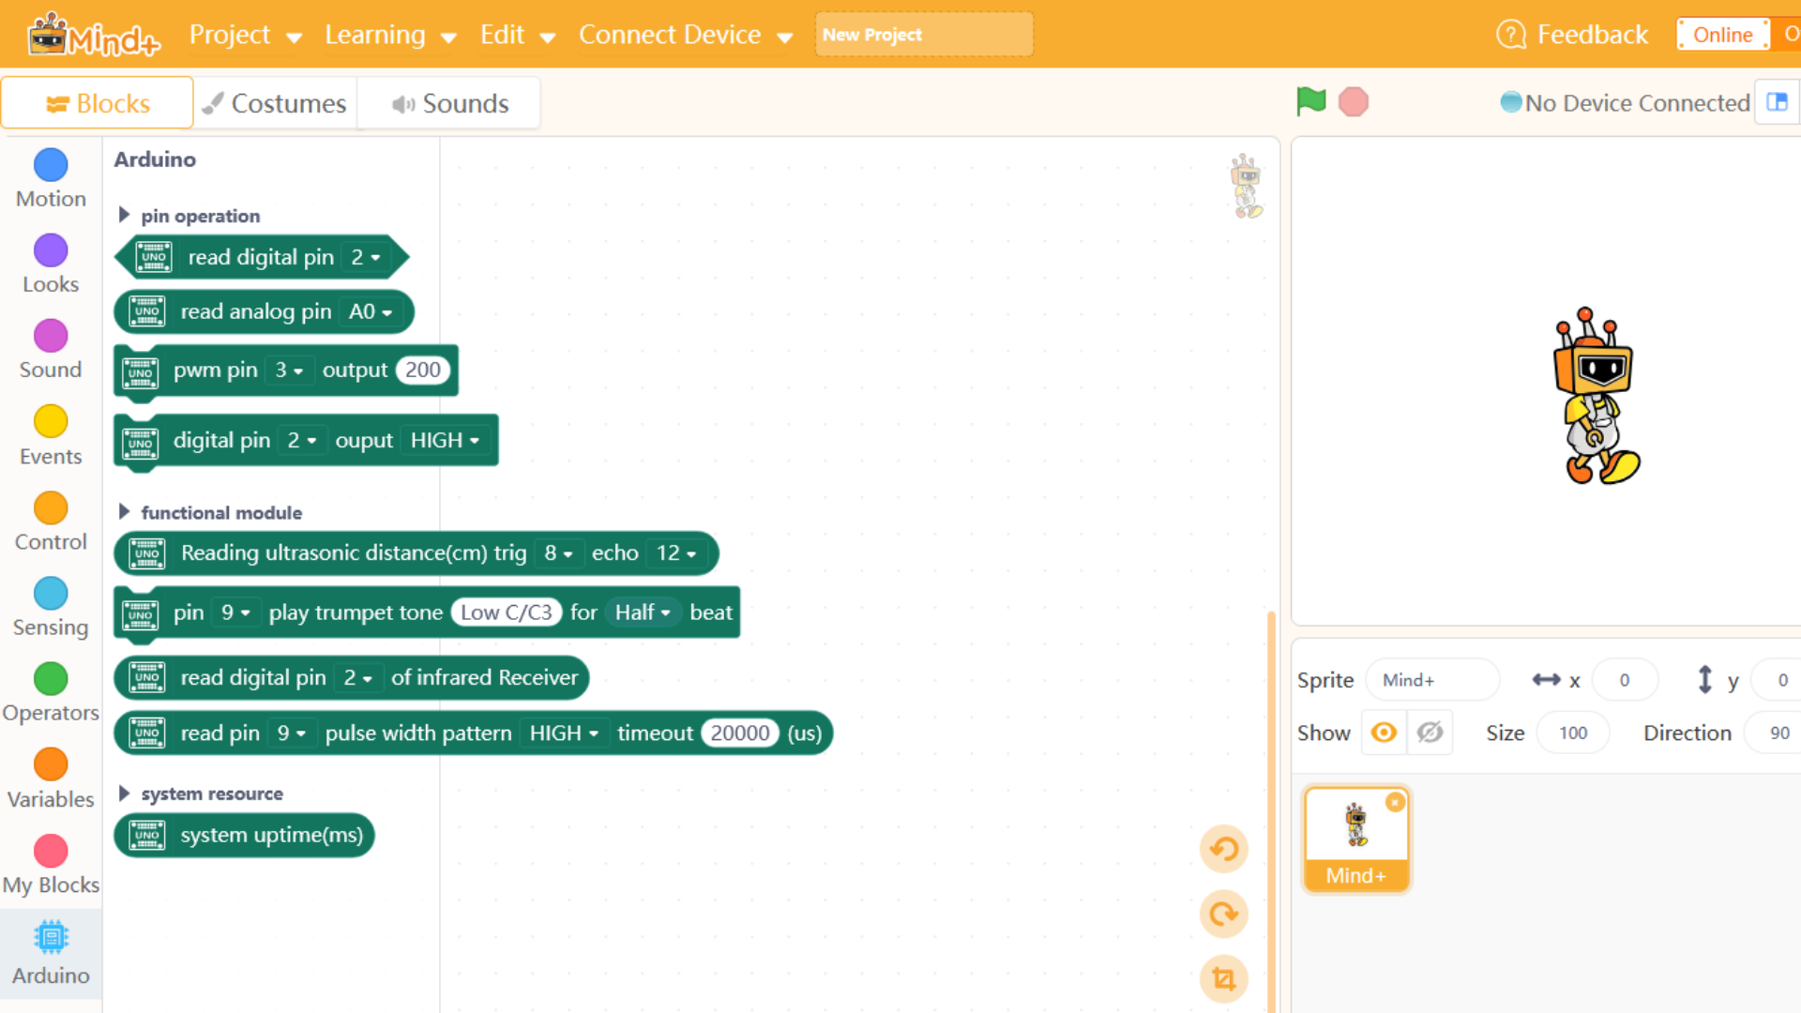Click the red stop button
1801x1013 pixels.
(1354, 101)
